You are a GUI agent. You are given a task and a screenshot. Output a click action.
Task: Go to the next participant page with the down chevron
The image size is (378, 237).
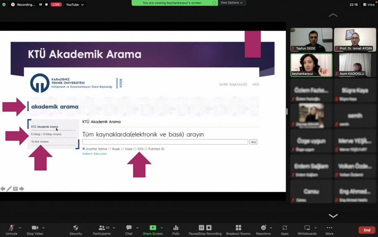333,216
